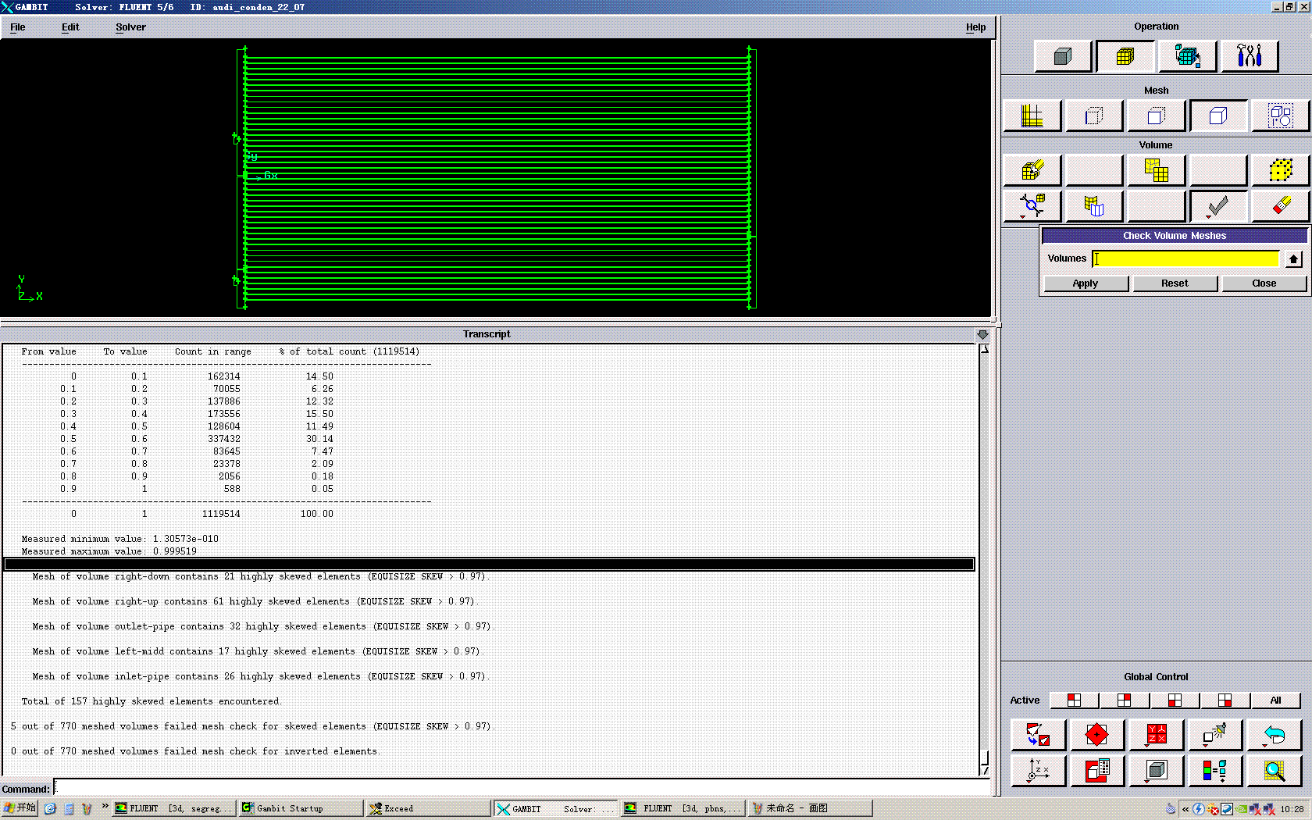Click the Undo cyan arrow icon

pos(1275,735)
